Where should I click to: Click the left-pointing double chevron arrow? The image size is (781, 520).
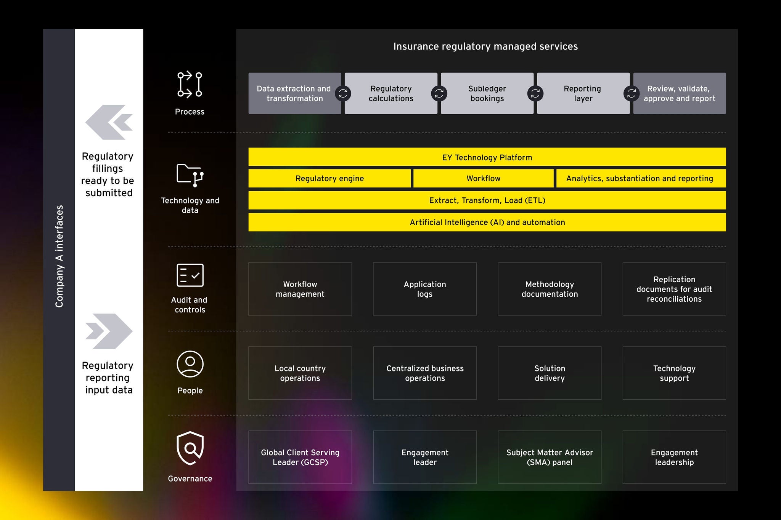click(109, 122)
